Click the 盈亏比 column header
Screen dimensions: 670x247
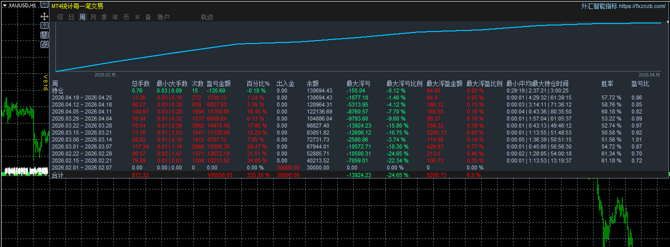[x=641, y=83]
